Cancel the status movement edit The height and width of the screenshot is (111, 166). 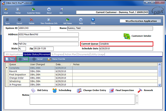point(37,59)
